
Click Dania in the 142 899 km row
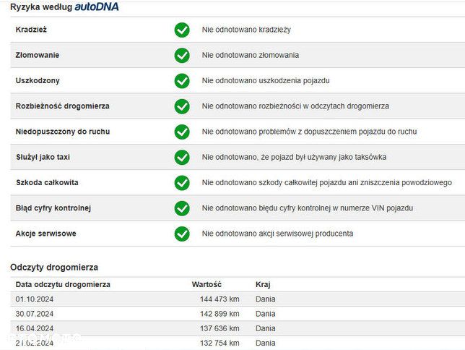click(266, 314)
